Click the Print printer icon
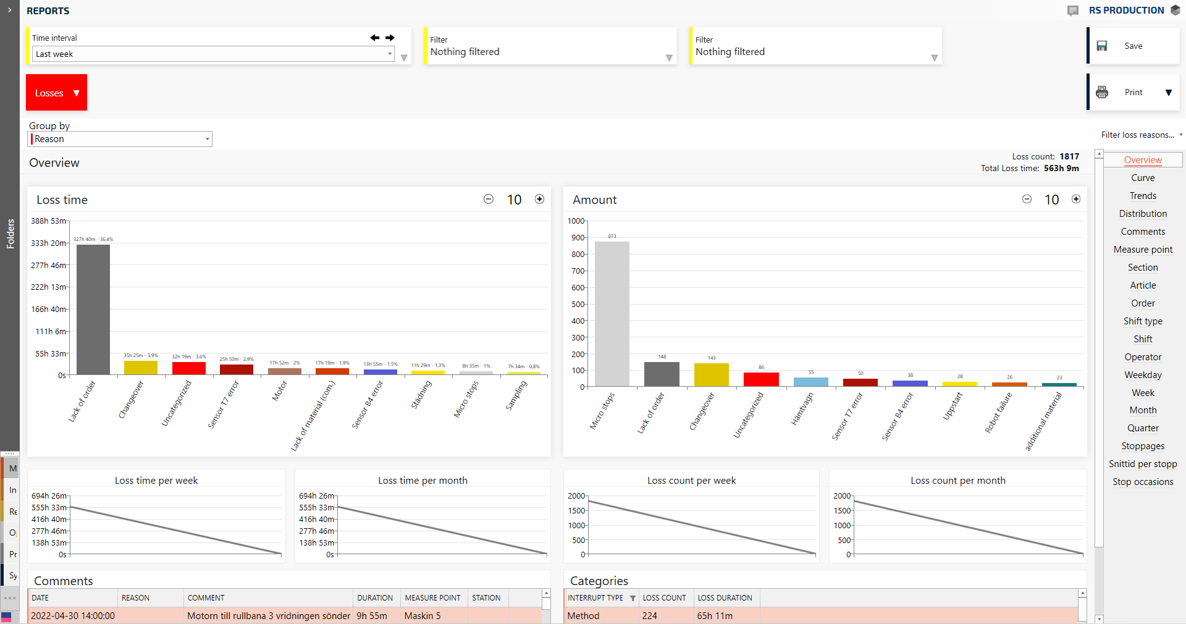The height and width of the screenshot is (624, 1186). click(1102, 92)
